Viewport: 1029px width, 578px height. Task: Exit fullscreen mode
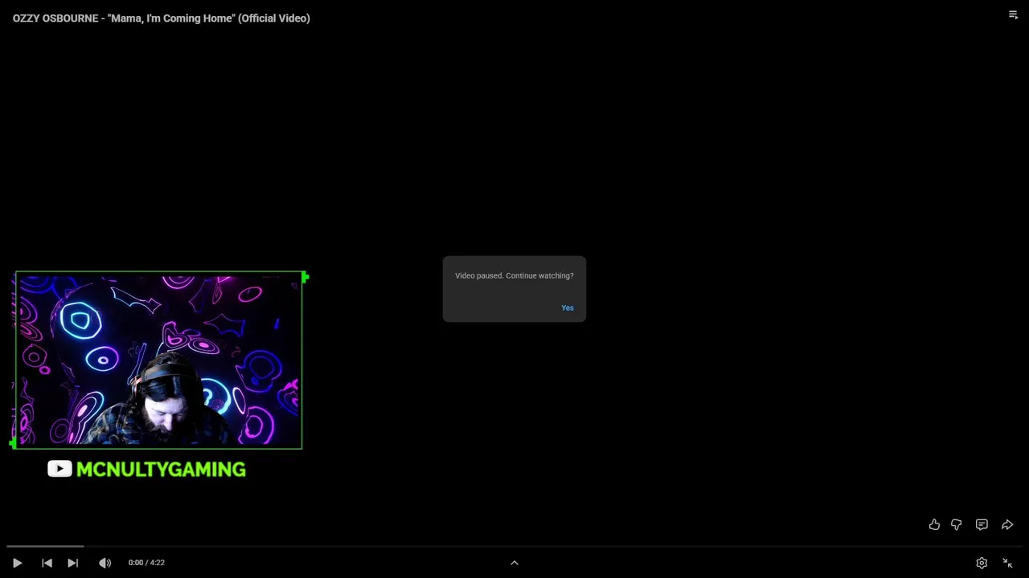point(1007,563)
